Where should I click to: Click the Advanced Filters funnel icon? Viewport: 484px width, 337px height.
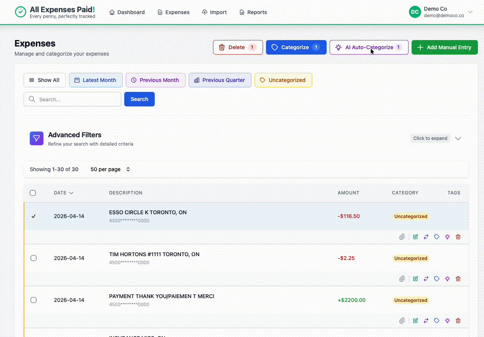[37, 138]
